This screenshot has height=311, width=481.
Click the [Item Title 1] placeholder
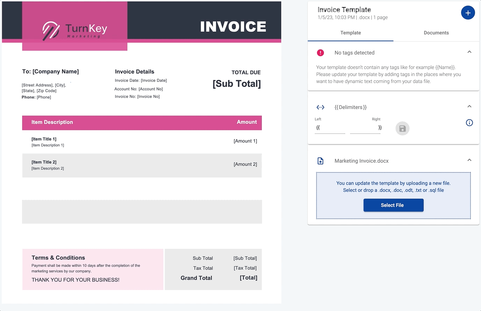(x=44, y=139)
